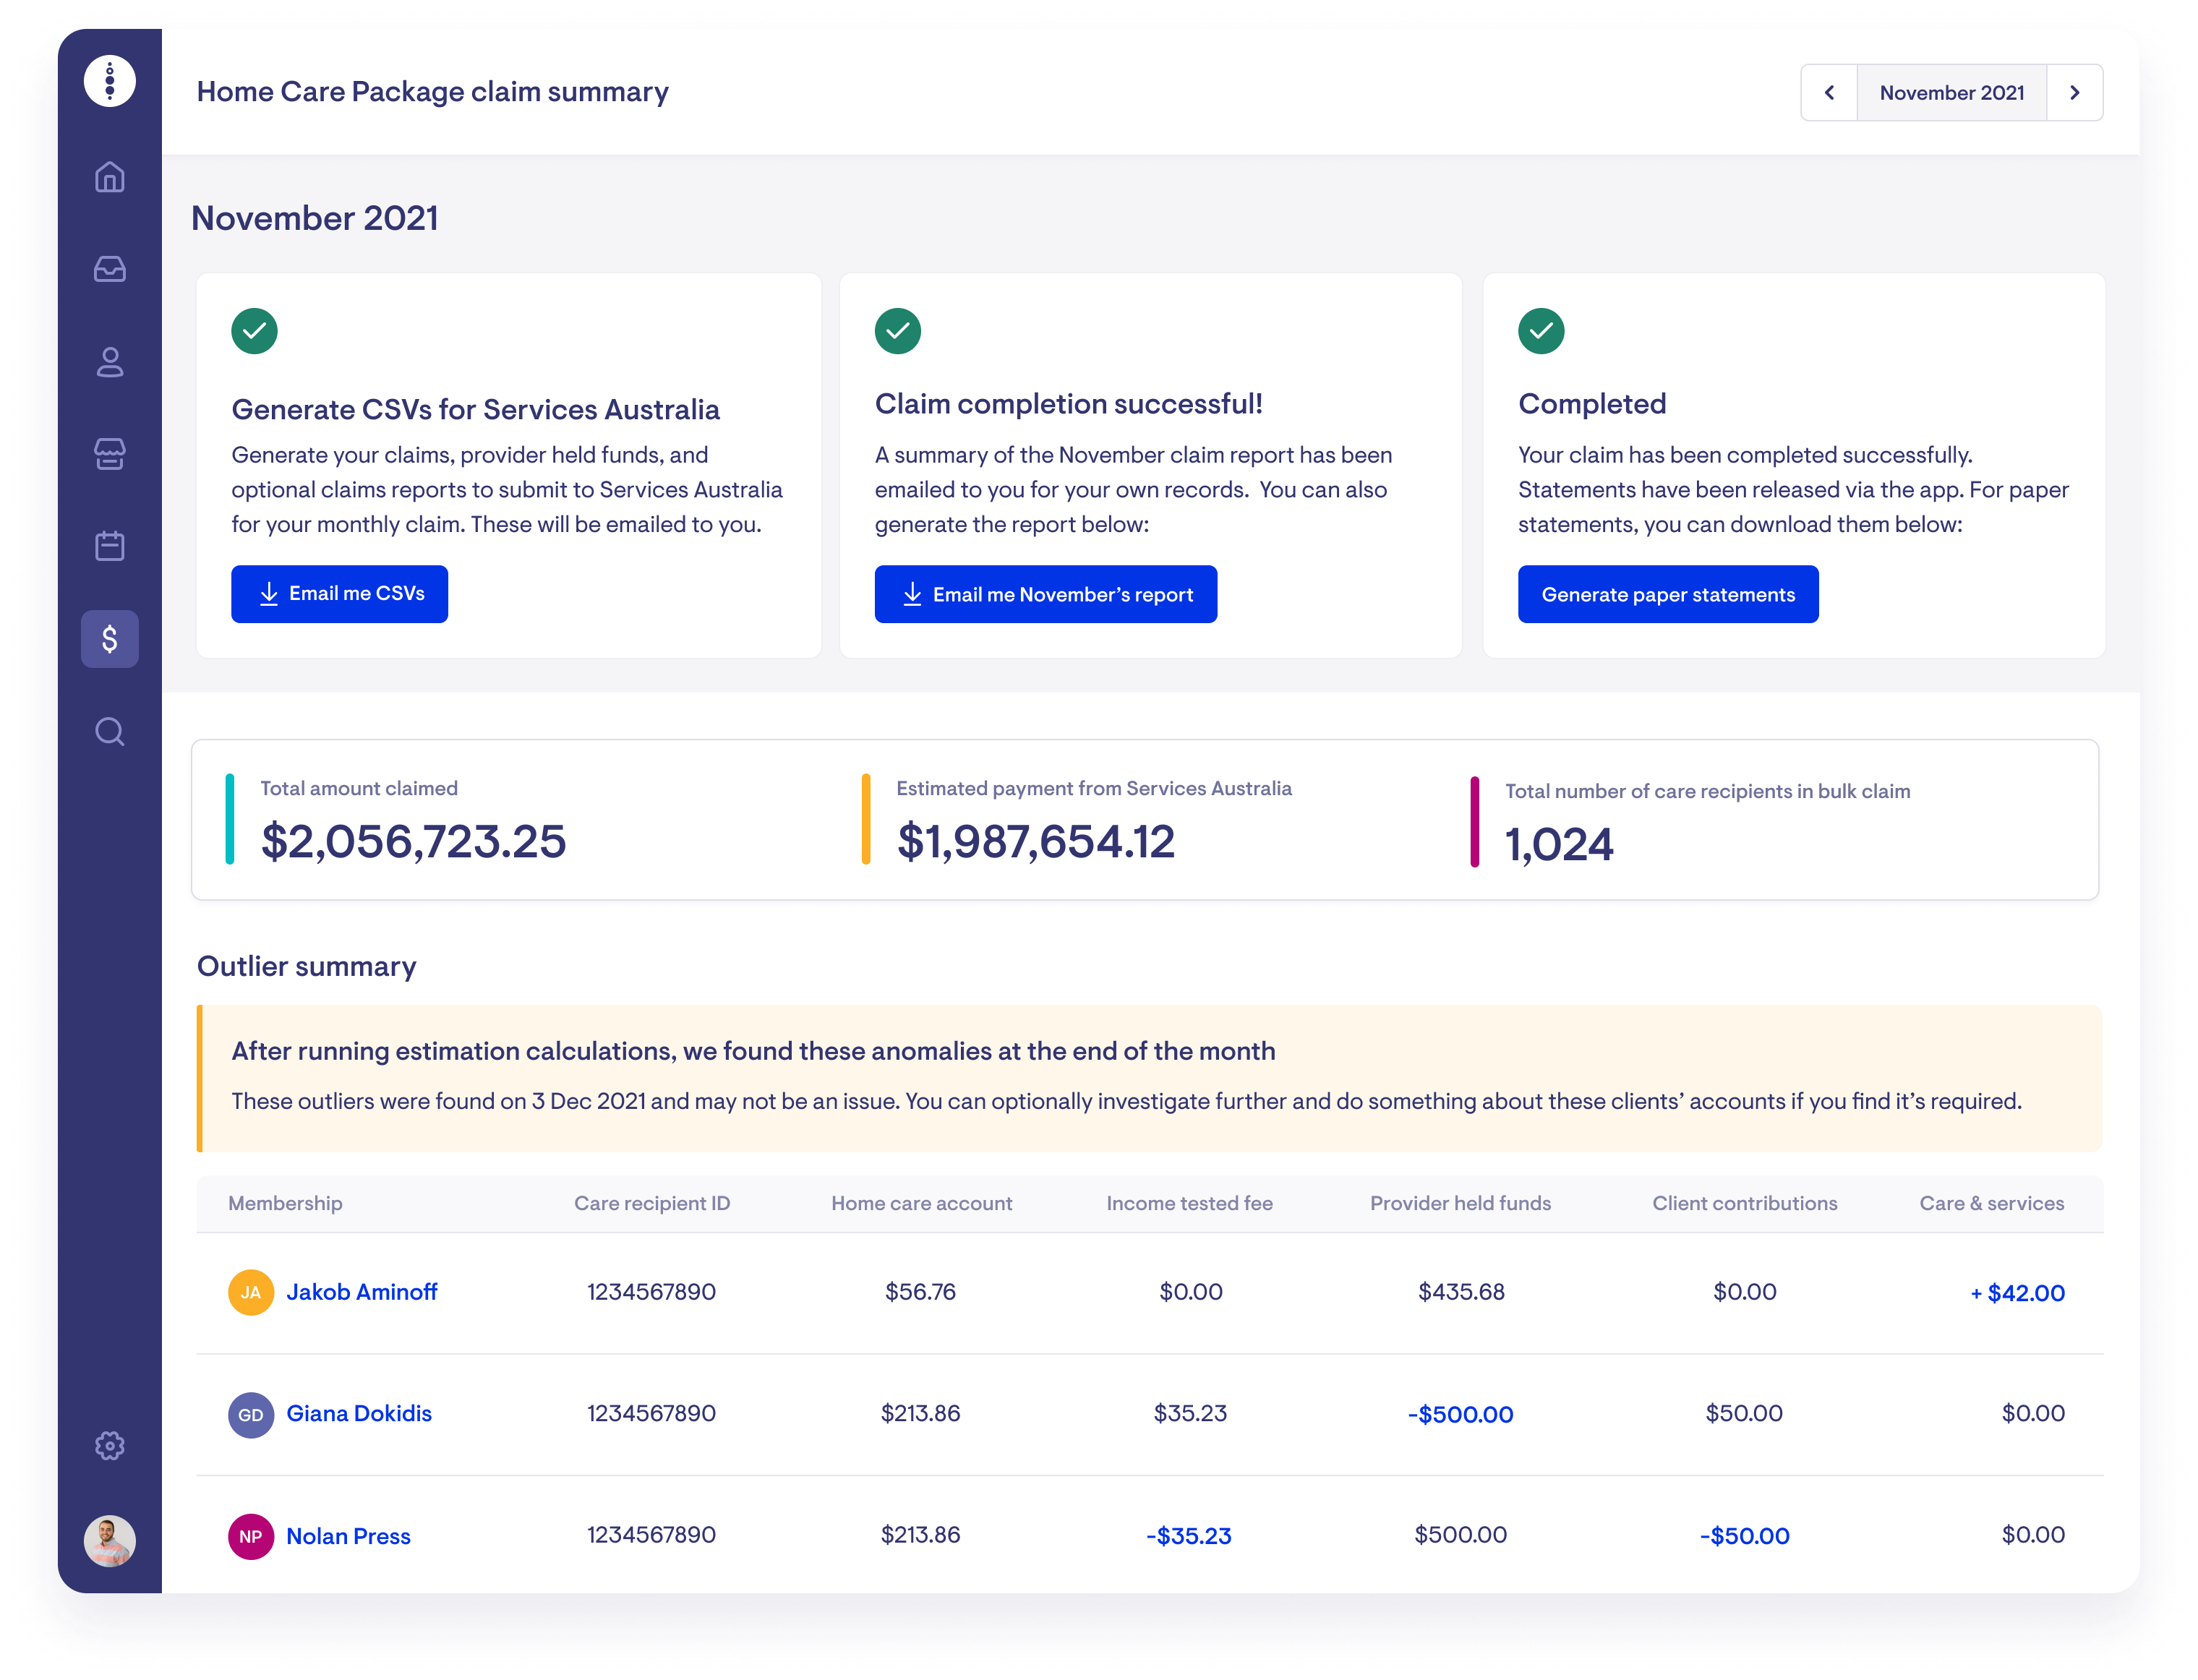
Task: Click Generate paper statements button
Action: [1667, 595]
